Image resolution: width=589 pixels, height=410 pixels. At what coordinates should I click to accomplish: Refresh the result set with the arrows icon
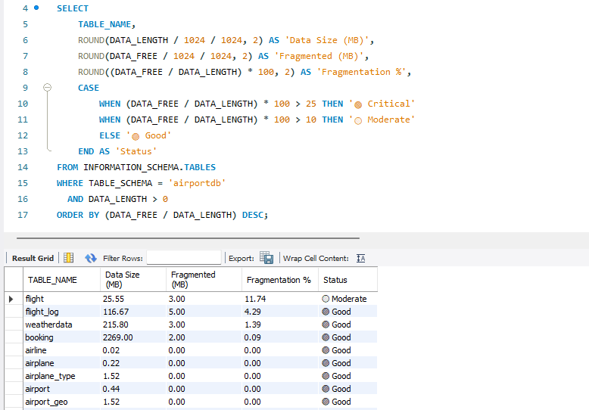coord(91,258)
